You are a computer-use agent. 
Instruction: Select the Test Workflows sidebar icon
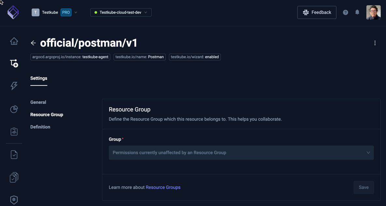point(14,63)
